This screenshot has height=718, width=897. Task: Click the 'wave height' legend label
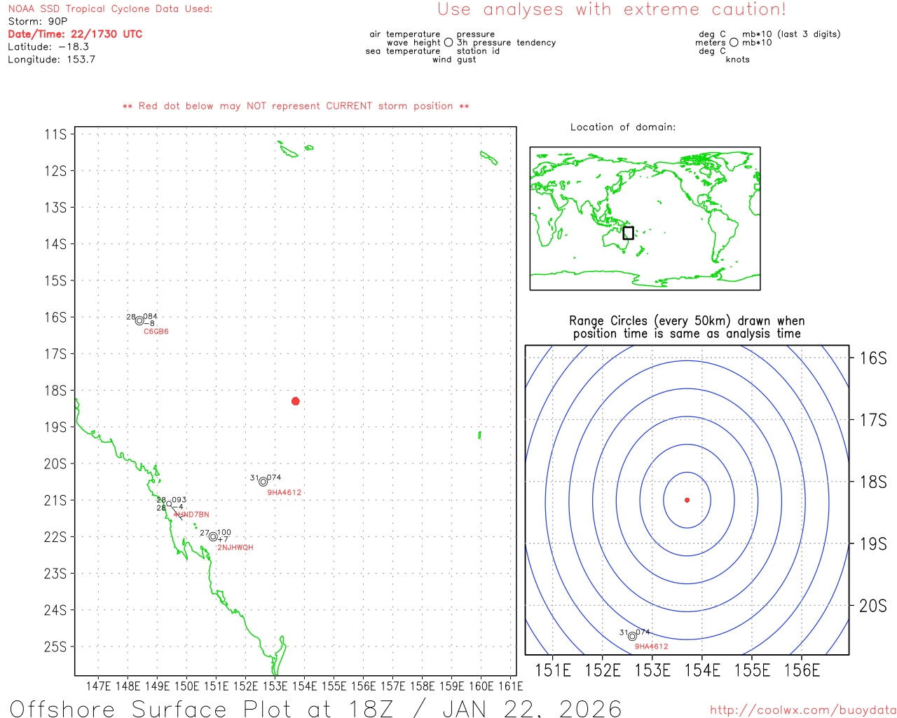point(413,43)
